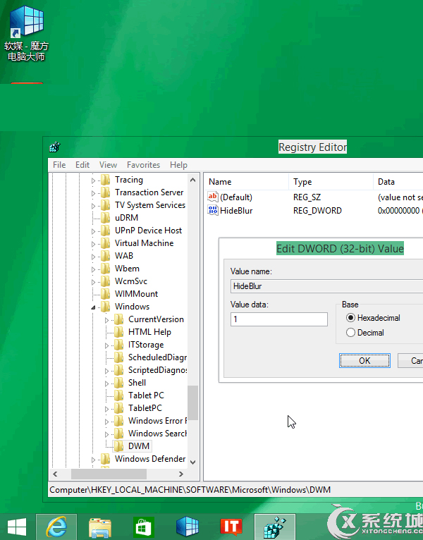Click the uDRM folder icon
Image resolution: width=423 pixels, height=540 pixels.
pos(106,217)
